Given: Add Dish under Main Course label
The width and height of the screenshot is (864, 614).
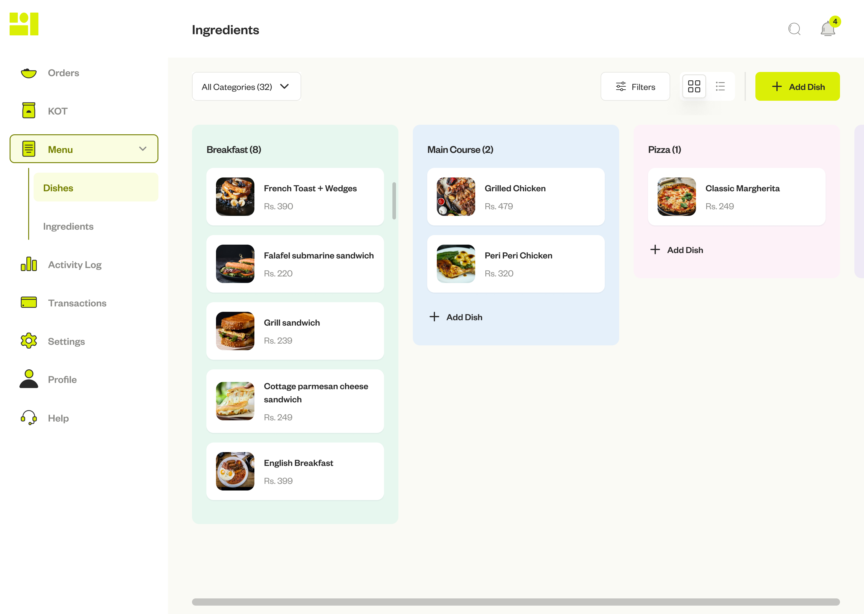Looking at the screenshot, I should click(464, 317).
